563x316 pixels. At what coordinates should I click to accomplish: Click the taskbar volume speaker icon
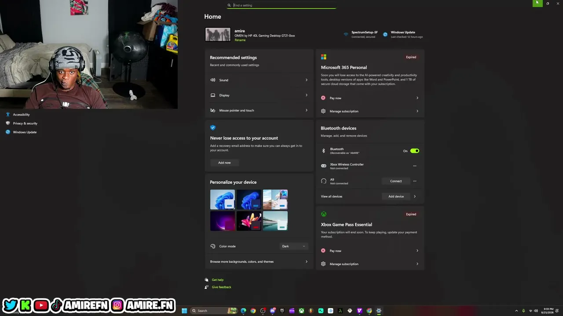point(536,311)
